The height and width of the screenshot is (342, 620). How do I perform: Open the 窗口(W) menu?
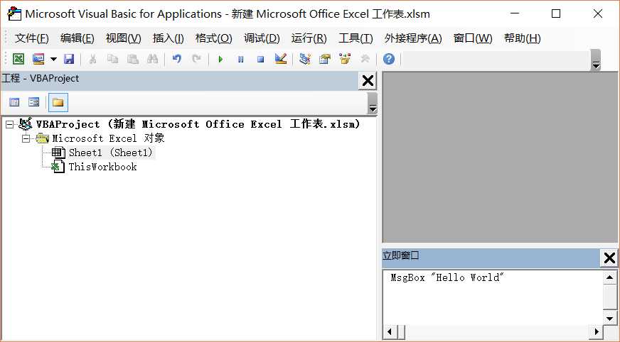click(x=473, y=38)
